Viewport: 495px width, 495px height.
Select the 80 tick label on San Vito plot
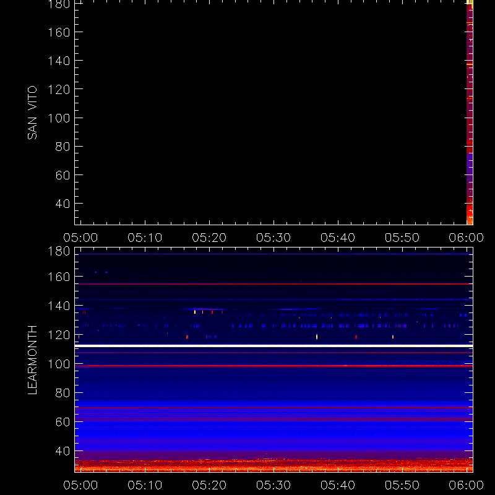[x=62, y=147]
